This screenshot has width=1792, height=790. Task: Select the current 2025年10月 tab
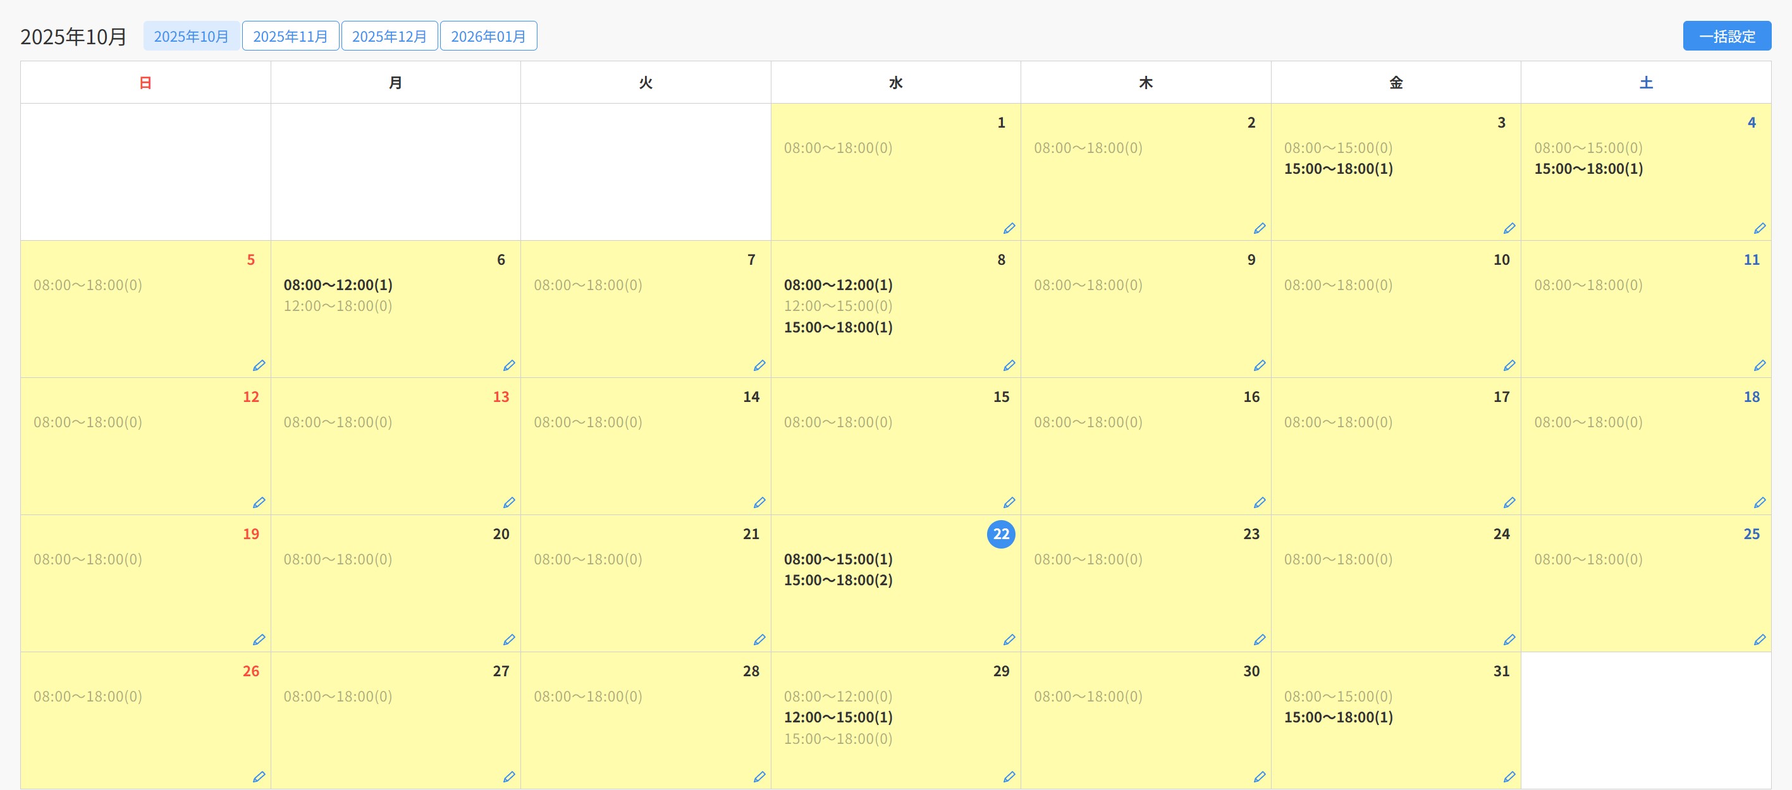pyautogui.click(x=192, y=36)
